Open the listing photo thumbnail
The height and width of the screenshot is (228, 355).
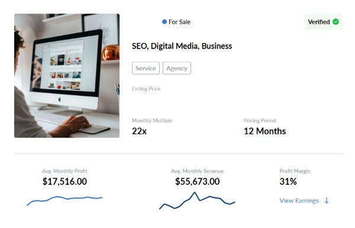click(67, 76)
